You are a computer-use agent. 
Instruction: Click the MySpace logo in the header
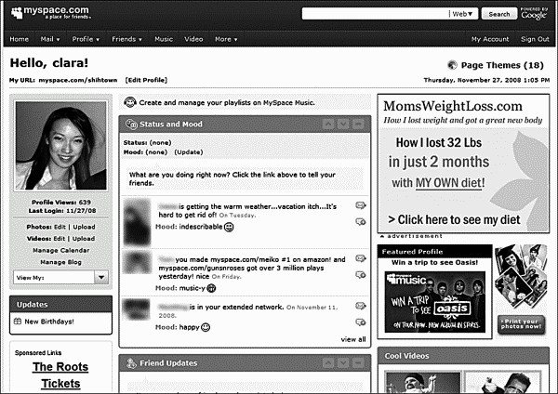(46, 14)
